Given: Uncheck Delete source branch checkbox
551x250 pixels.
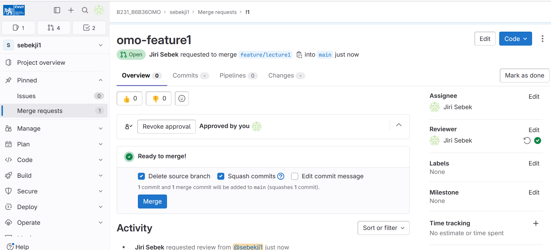Looking at the screenshot, I should [x=141, y=176].
